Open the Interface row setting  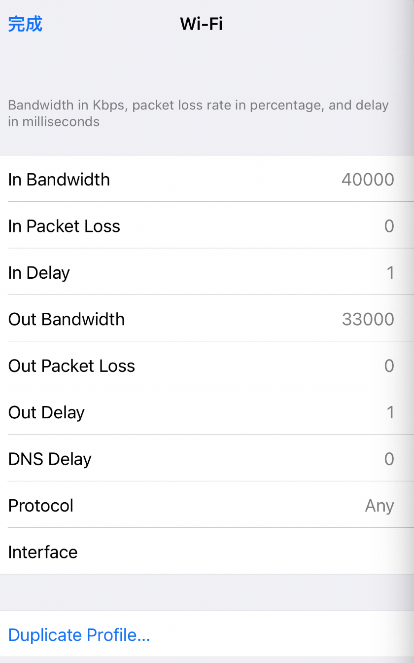pyautogui.click(x=207, y=552)
